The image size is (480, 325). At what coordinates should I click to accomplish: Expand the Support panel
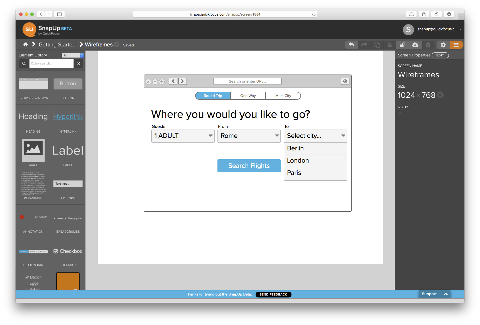pyautogui.click(x=435, y=294)
